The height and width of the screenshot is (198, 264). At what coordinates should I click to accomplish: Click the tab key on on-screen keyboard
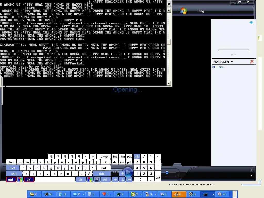click(11, 162)
